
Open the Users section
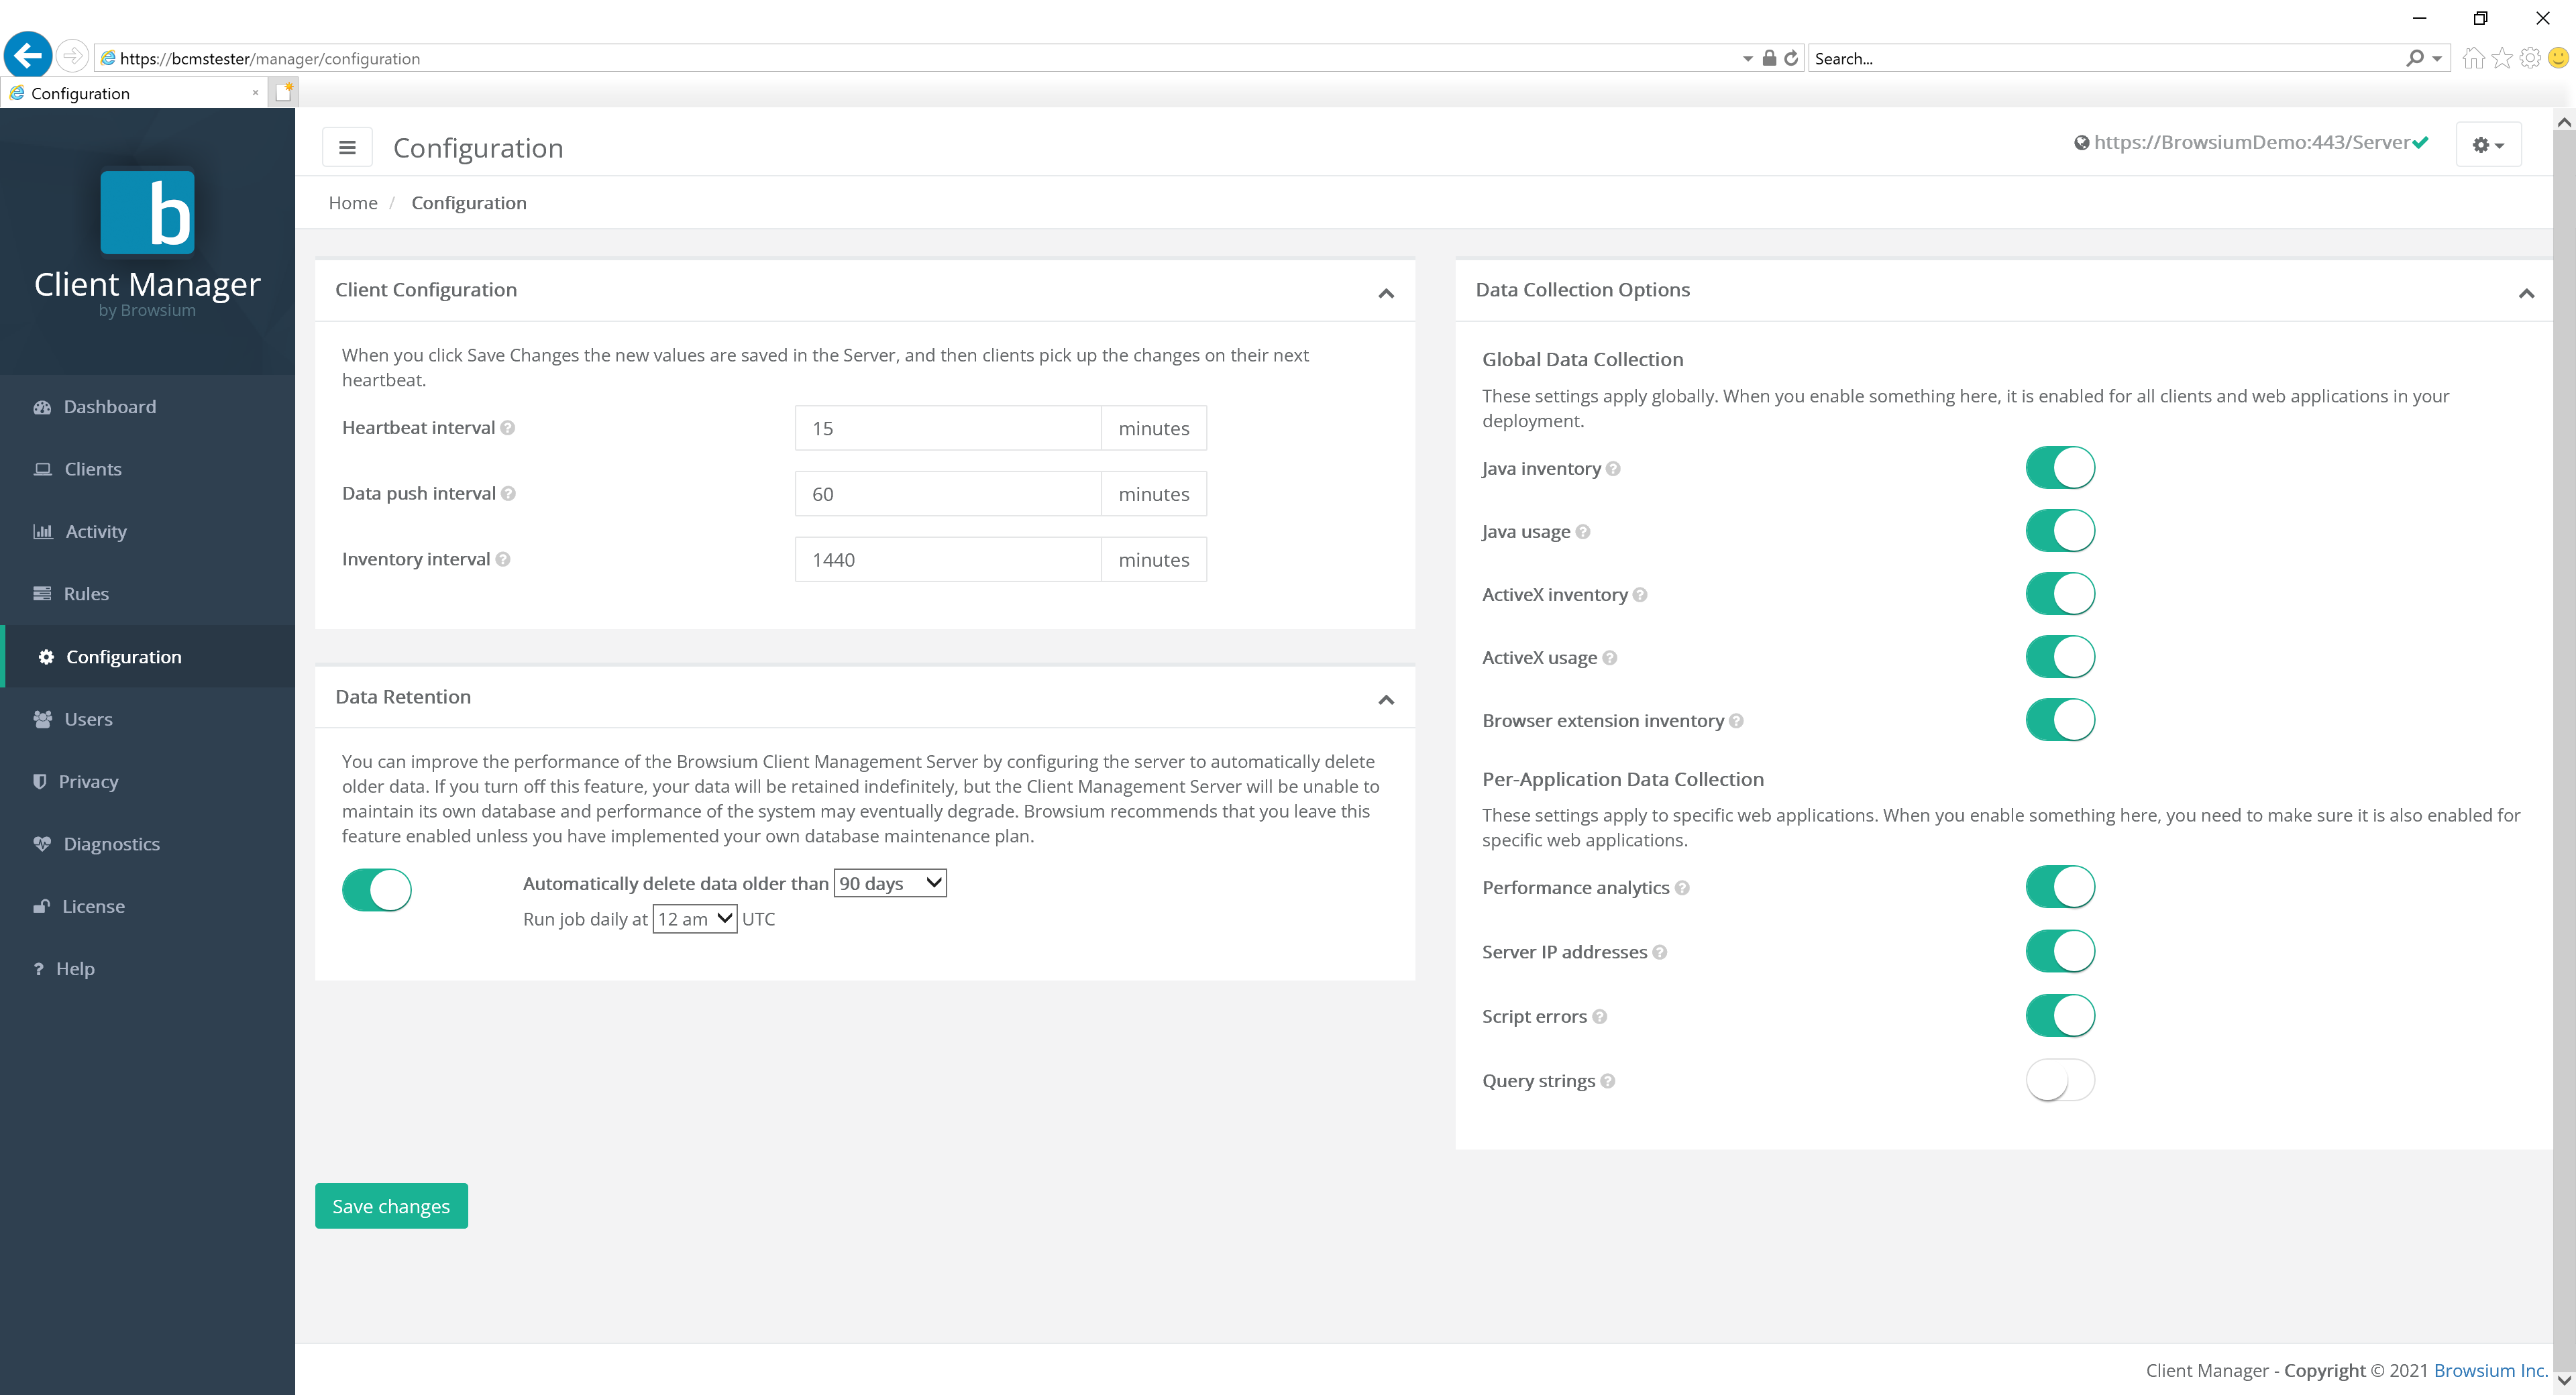88,719
